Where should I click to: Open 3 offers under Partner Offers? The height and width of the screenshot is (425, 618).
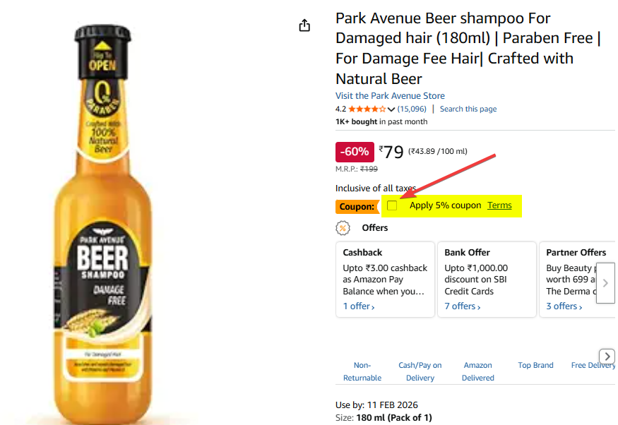564,306
